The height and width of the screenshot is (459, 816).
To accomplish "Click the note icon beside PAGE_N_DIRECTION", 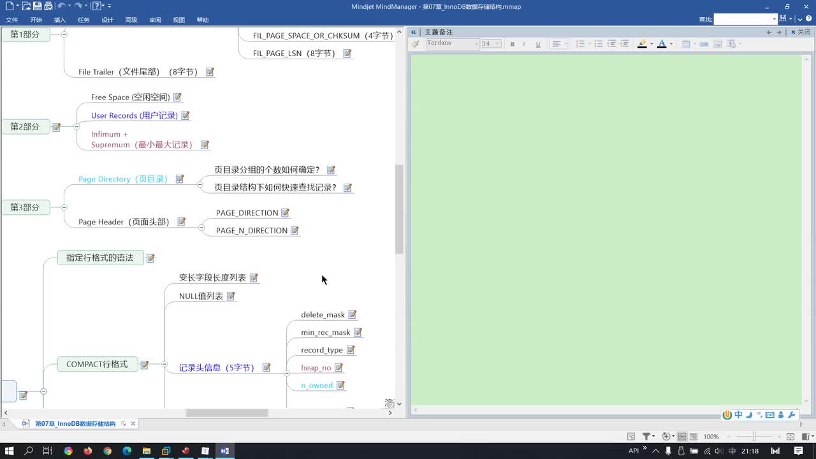I will [295, 231].
